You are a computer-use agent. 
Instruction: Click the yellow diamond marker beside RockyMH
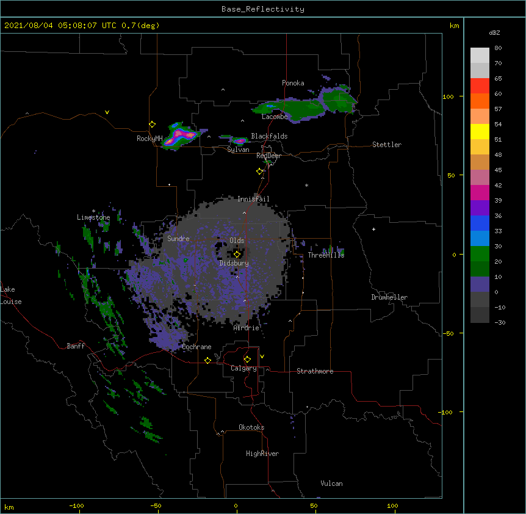tap(153, 125)
